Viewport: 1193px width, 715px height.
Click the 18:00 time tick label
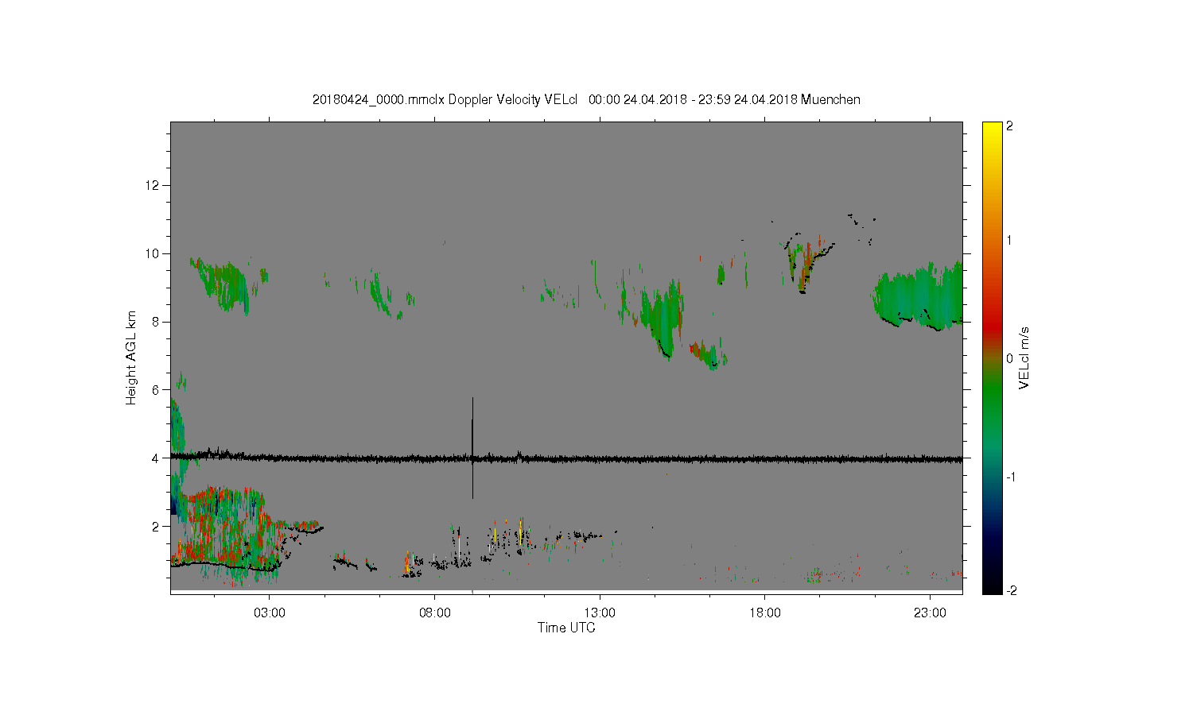[x=765, y=613]
